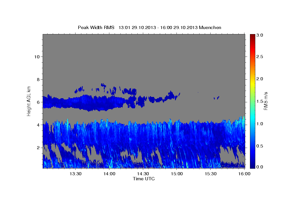303x202 pixels.
Task: Click the 'Muenchen' location in the title
Action: click(210, 28)
